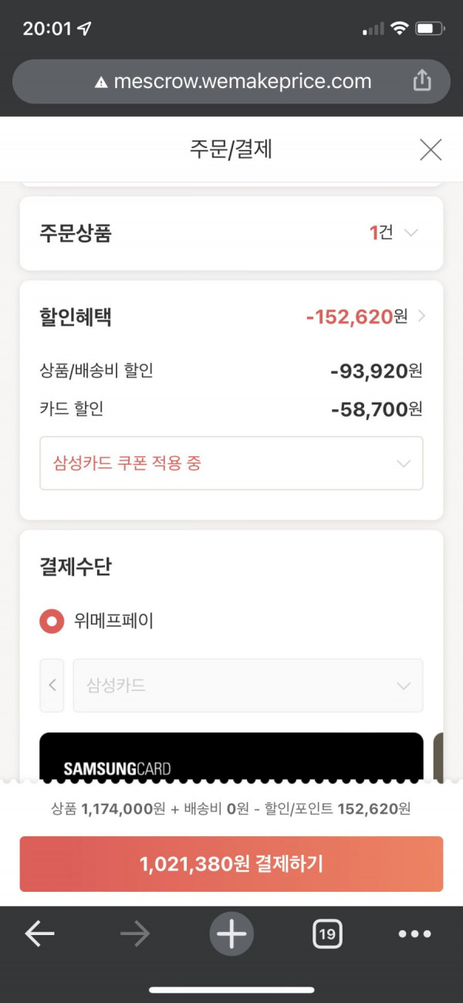Tap the status bar clock showing 20:01

click(x=47, y=29)
